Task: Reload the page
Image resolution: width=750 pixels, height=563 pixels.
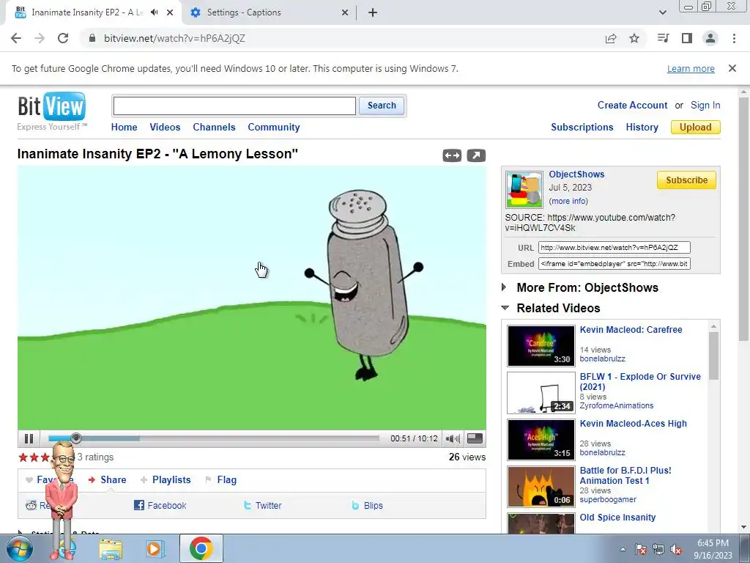Action: 63,38
